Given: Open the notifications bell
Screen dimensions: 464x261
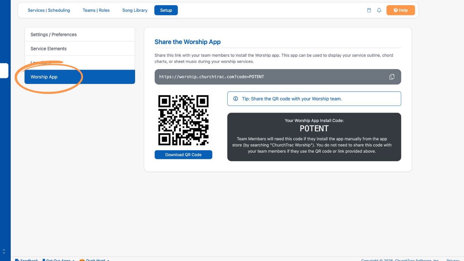Looking at the screenshot, I should point(379,10).
